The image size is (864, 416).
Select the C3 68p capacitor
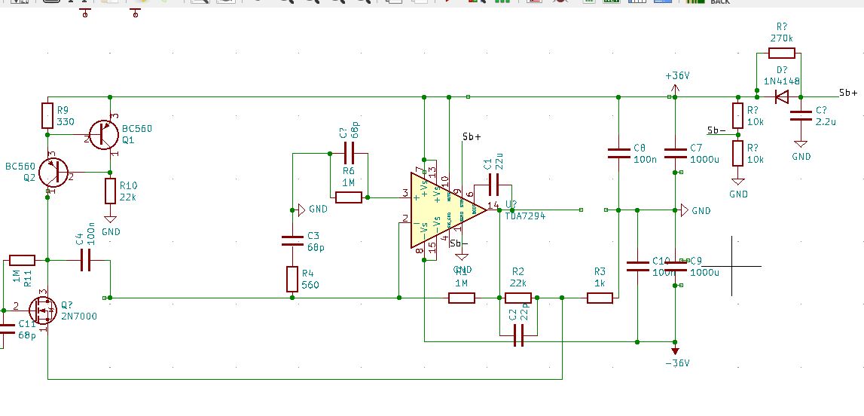tap(292, 240)
